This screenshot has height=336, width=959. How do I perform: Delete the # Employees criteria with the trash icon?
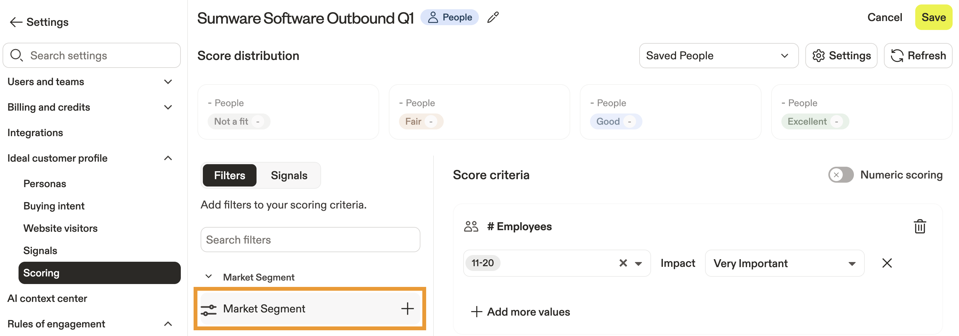pyautogui.click(x=919, y=226)
